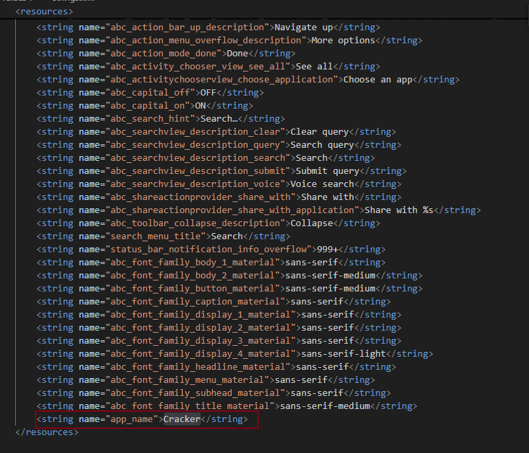Place cursor on Submit query text

click(327, 171)
